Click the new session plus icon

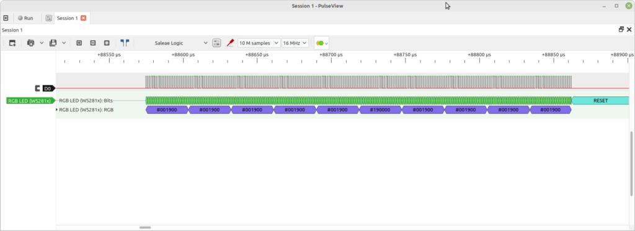coord(6,18)
